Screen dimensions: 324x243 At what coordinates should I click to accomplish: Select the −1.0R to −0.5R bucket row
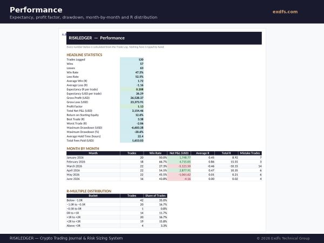[117, 205]
